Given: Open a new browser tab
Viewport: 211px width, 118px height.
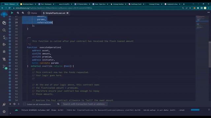Looking at the screenshot, I should point(184,4).
